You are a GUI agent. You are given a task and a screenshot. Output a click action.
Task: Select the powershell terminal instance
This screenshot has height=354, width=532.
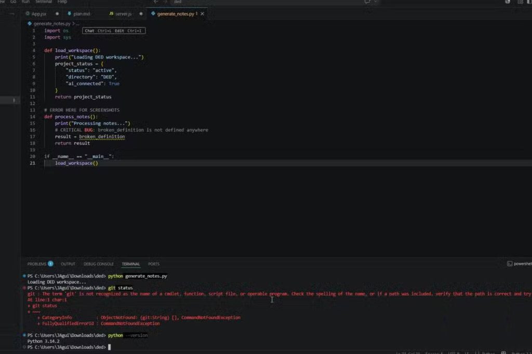tap(520, 264)
